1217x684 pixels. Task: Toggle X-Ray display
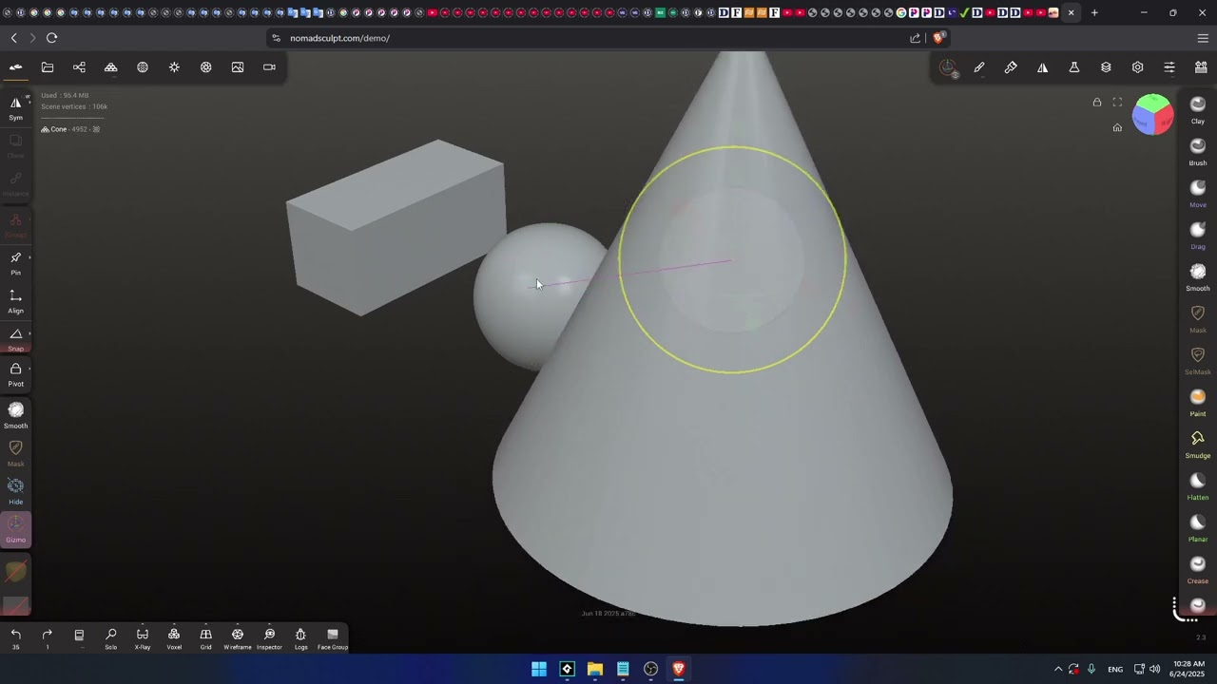pyautogui.click(x=143, y=638)
